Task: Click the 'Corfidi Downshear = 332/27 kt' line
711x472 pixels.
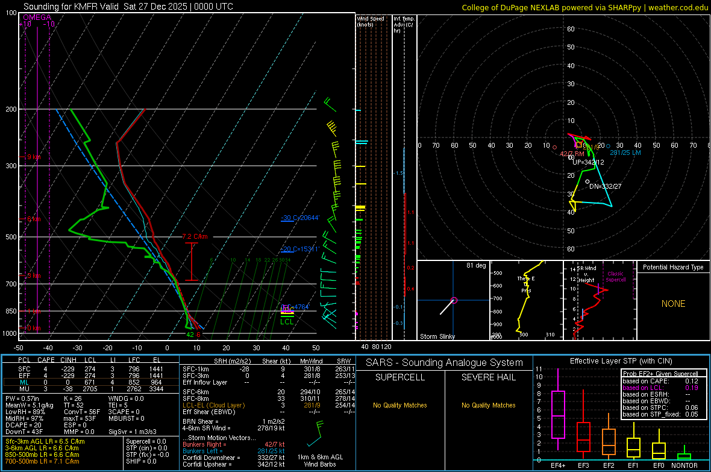Action: point(234,458)
